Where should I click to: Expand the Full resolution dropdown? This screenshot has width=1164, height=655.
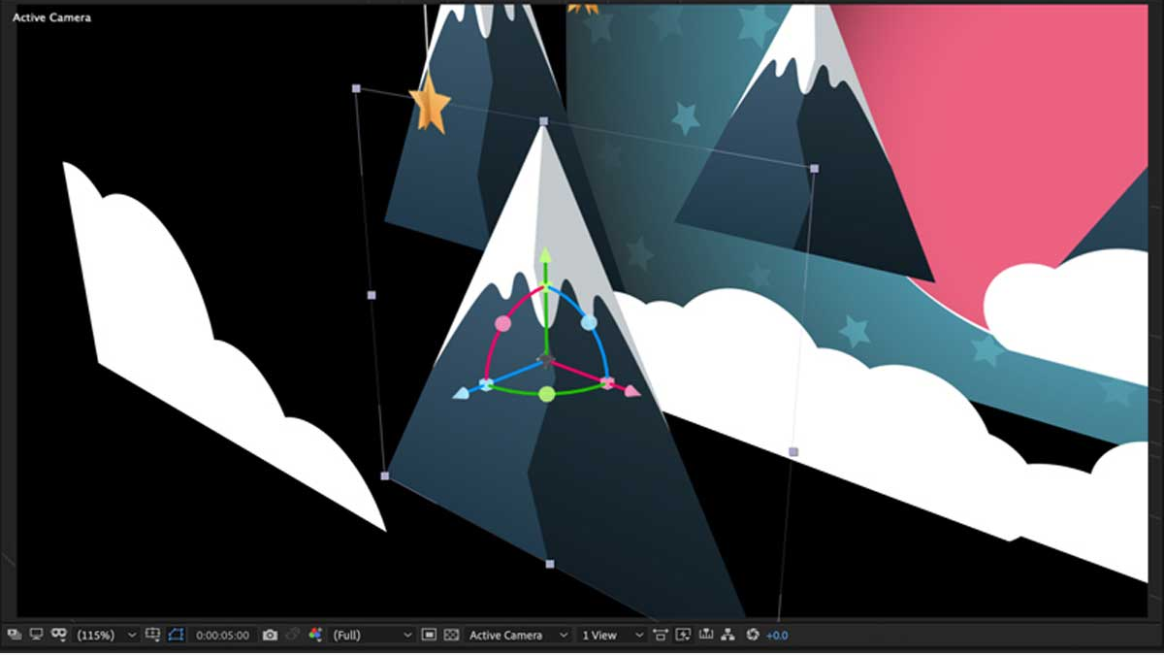pos(372,635)
